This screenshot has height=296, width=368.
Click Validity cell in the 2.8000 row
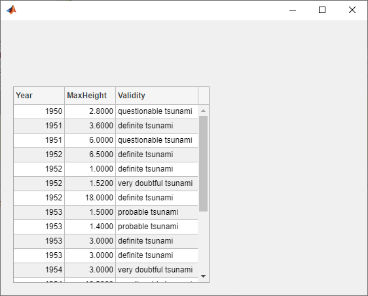(x=156, y=111)
